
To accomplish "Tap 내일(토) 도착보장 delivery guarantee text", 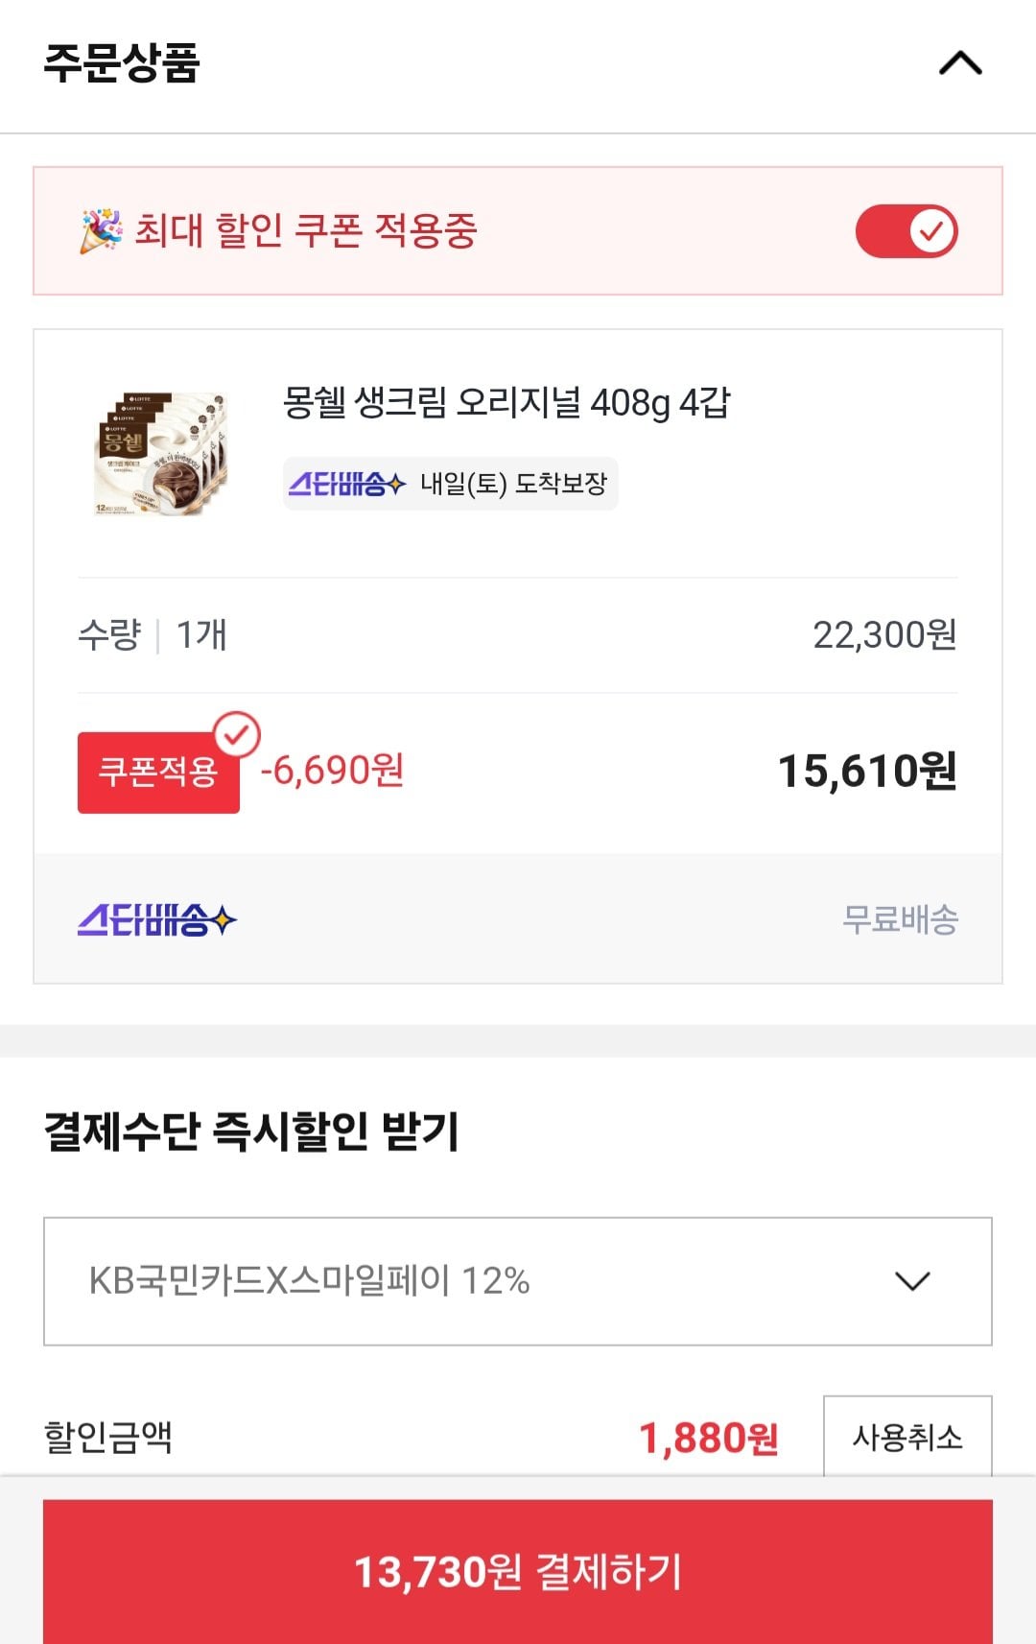I will pyautogui.click(x=513, y=484).
